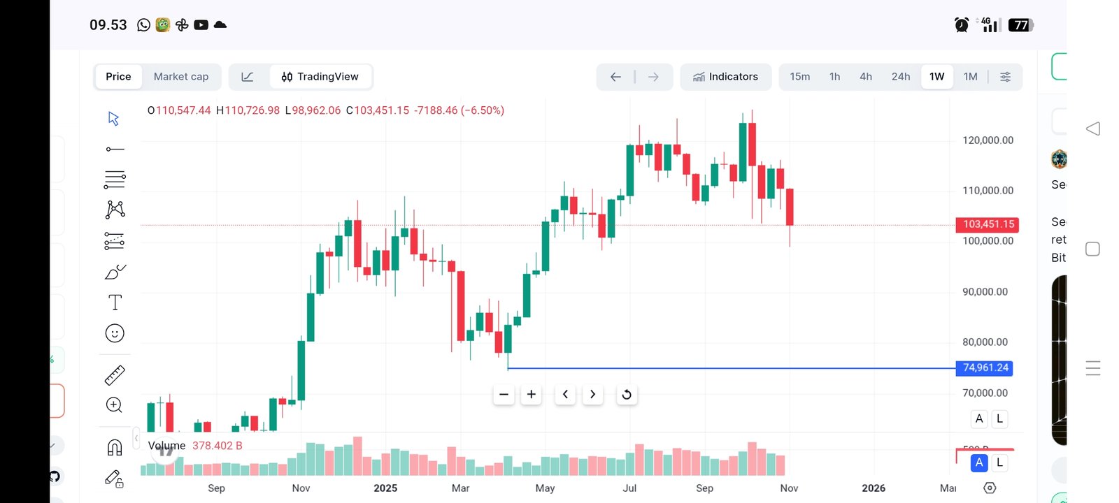1119x503 pixels.
Task: Select the text annotation tool
Action: click(115, 302)
